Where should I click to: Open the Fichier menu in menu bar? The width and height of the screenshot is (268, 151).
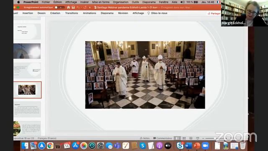(46, 2)
